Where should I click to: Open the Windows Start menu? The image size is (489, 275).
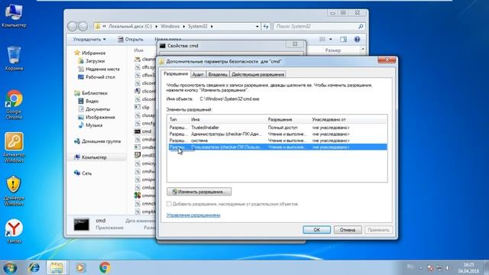pos(10,267)
